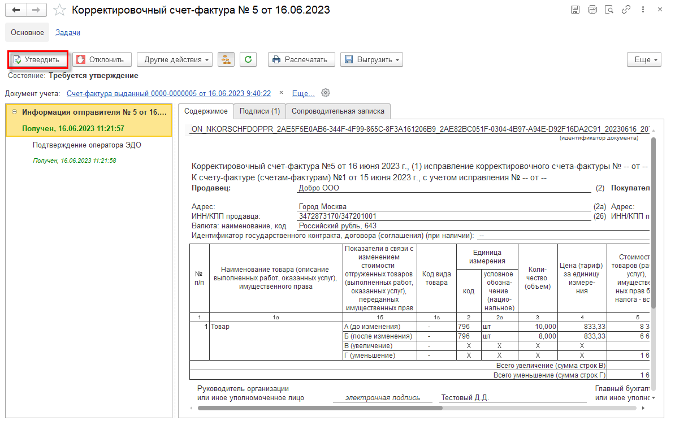675x425 pixels.
Task: Click the Еще... link near Документ учета
Action: click(x=303, y=93)
